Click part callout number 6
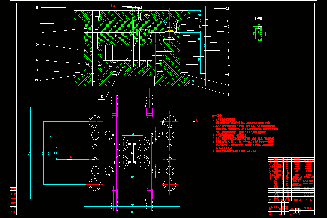This screenshot has width=327, height=218. pos(229,50)
